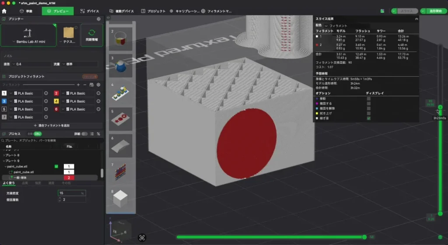Click the compare presets icon in プロセス row
448x245 pixels.
click(98, 134)
